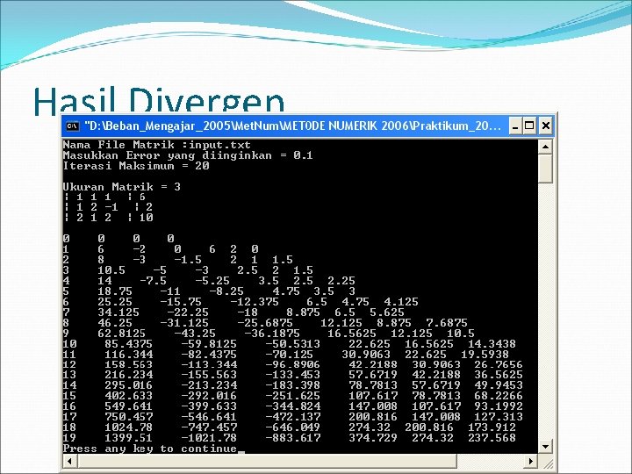Click the line 'Nama File Matrik :input.txt'

point(157,145)
